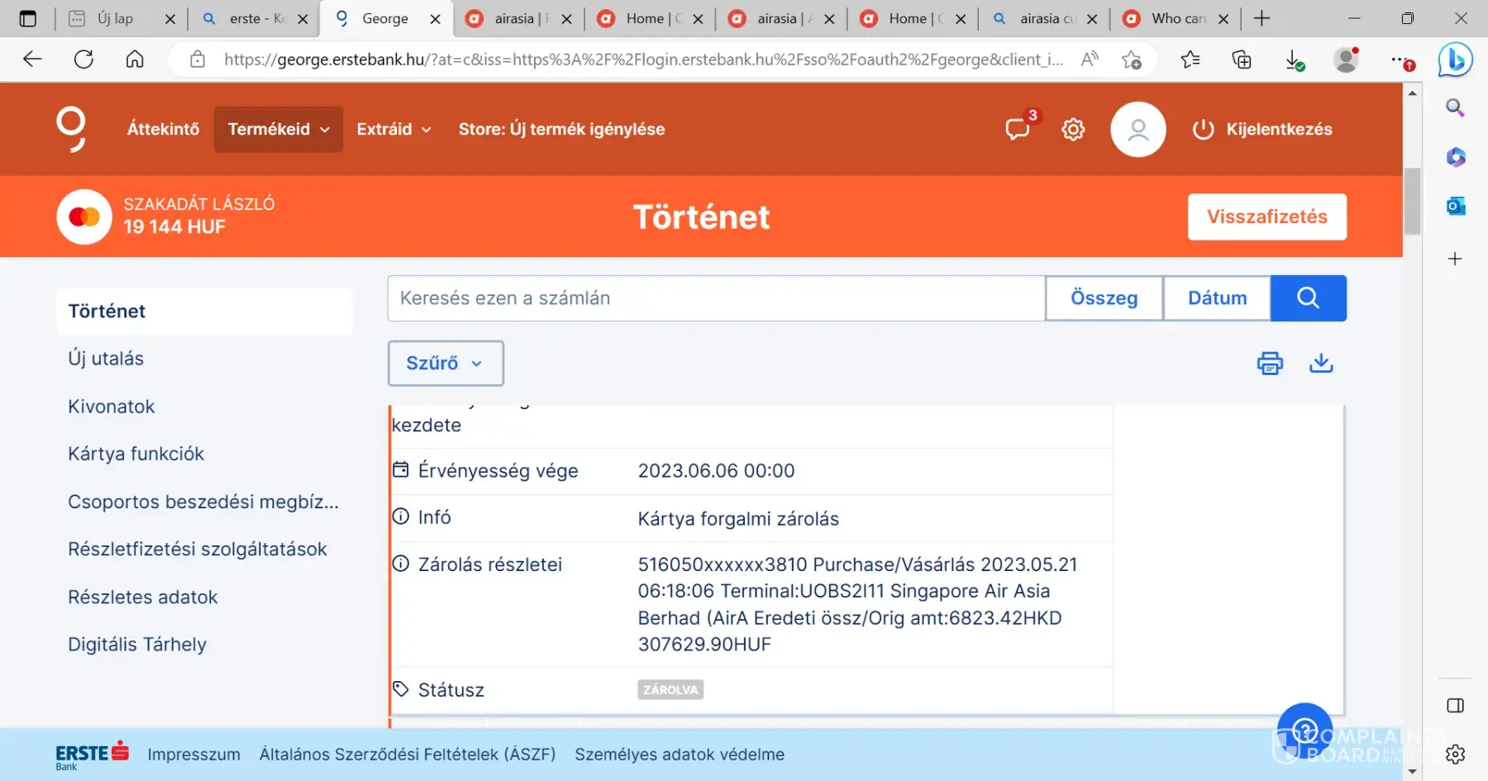This screenshot has height=781, width=1488.
Task: Open Outlook in the sidebar
Action: (x=1456, y=206)
